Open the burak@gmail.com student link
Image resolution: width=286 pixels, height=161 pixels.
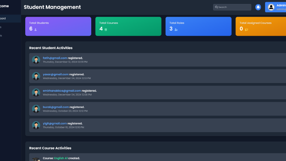point(56,107)
